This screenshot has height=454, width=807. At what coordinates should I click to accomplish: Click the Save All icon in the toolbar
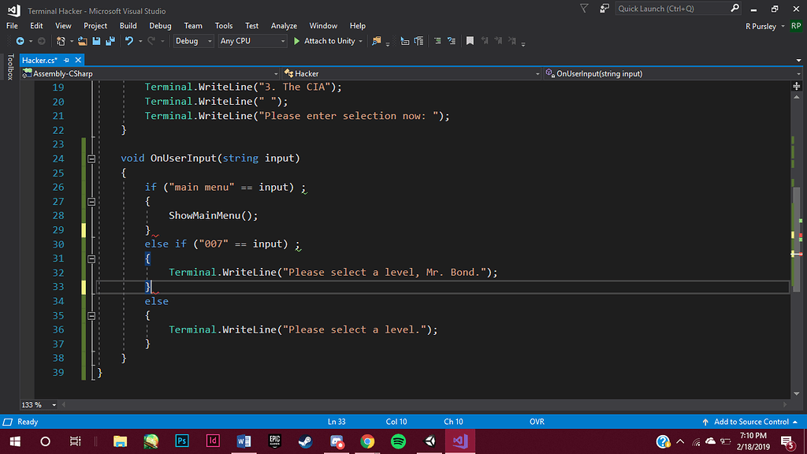111,41
